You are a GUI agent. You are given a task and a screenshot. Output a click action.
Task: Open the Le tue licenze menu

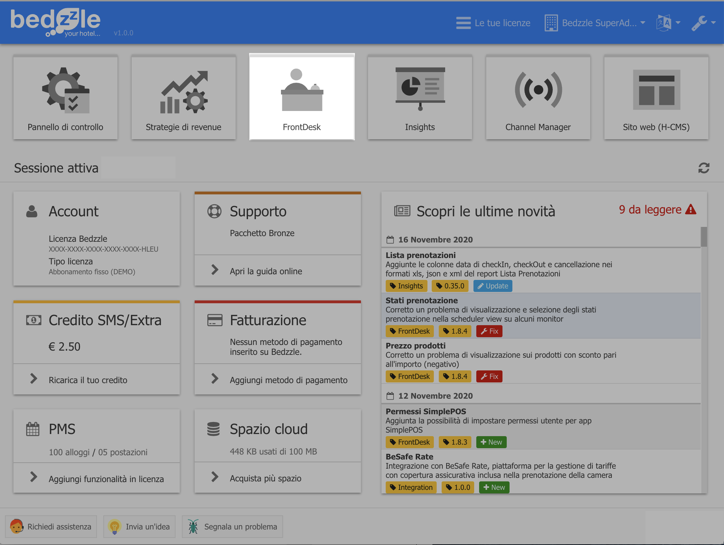493,23
